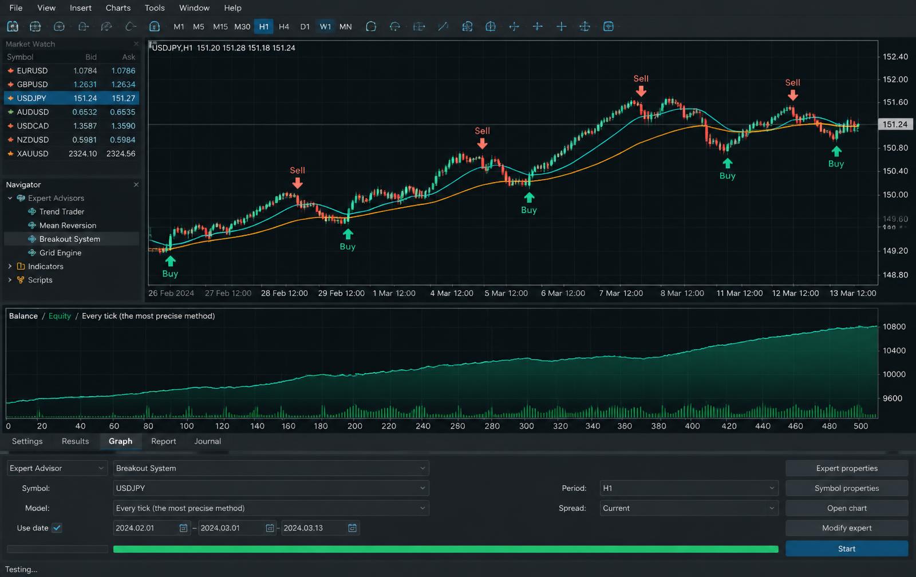
Task: Switch to the Settings tab
Action: point(27,441)
